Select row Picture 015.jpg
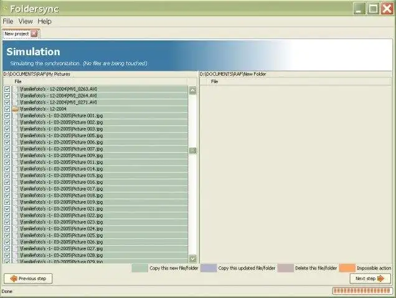Viewport: 396px width, 298px height. tap(100, 176)
